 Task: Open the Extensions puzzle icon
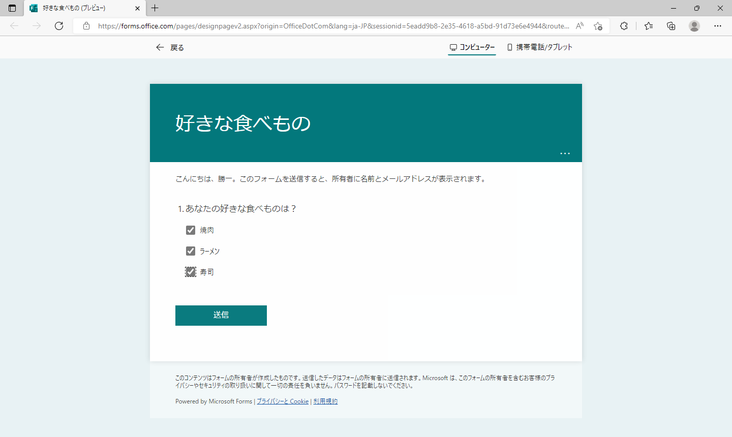(x=624, y=26)
